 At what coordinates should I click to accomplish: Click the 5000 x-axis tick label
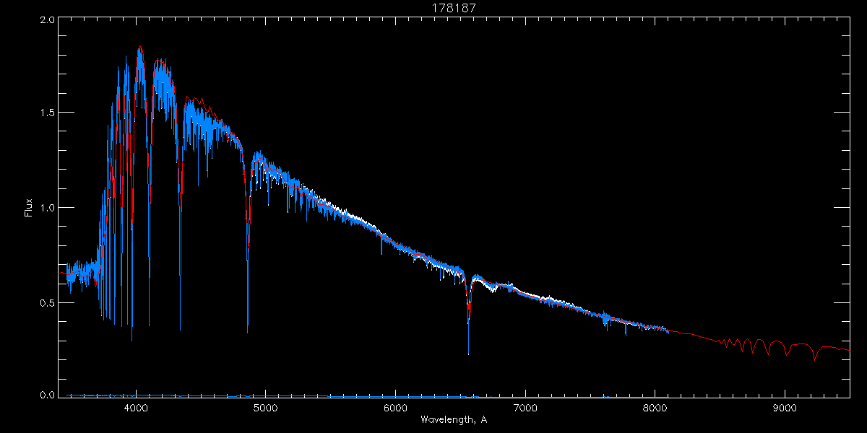265,408
